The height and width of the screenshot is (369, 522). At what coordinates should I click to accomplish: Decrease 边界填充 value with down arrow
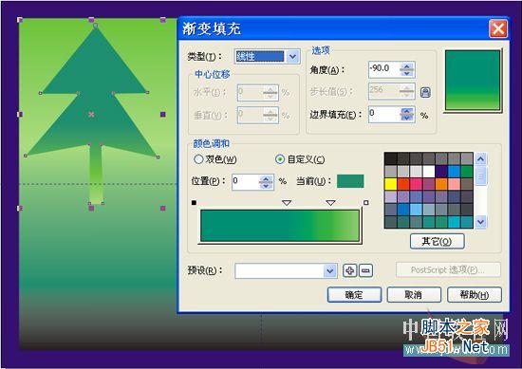click(407, 118)
